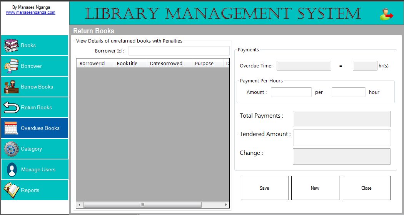
Task: Click the Overdue Time field
Action: coord(304,66)
